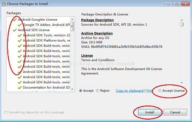Select Android SDK Tools, revision 22 row
192x122 pixels.
pyautogui.click(x=46, y=35)
